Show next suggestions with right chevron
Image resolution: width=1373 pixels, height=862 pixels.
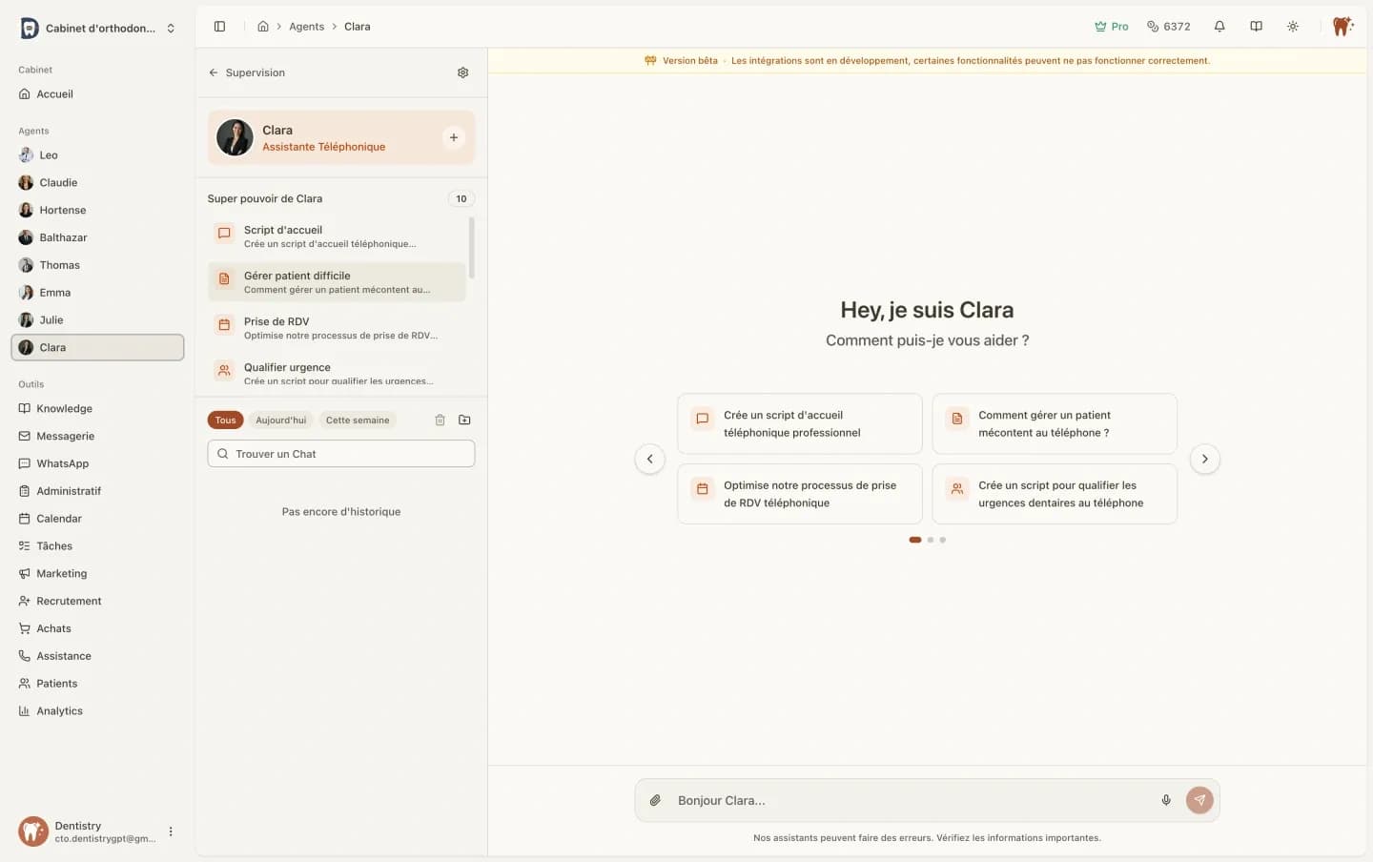coord(1204,459)
